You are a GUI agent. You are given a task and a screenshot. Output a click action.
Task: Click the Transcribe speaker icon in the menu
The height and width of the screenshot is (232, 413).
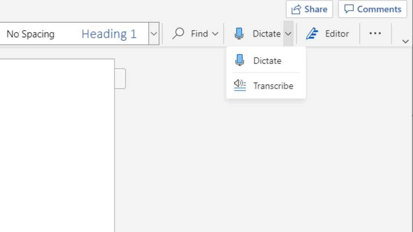pyautogui.click(x=239, y=85)
